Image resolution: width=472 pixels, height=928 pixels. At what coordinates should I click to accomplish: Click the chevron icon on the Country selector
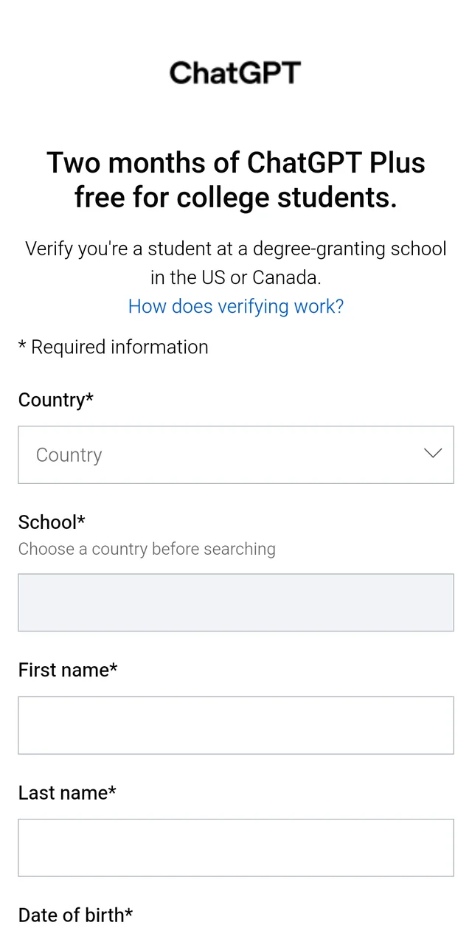click(433, 454)
